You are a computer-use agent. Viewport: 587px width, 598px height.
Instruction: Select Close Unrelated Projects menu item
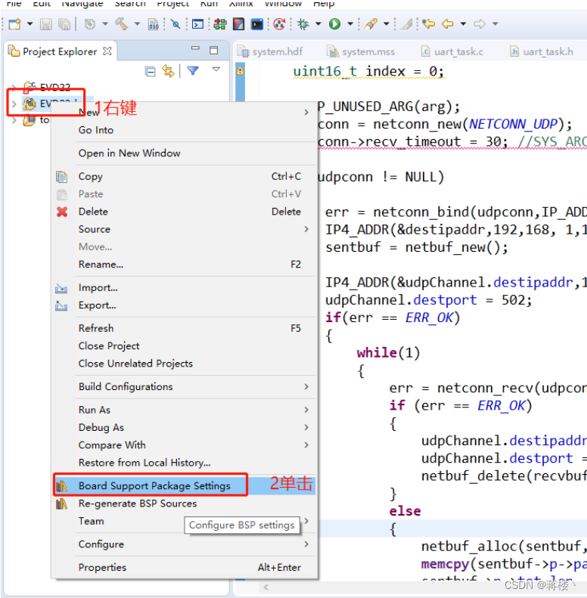185,364
